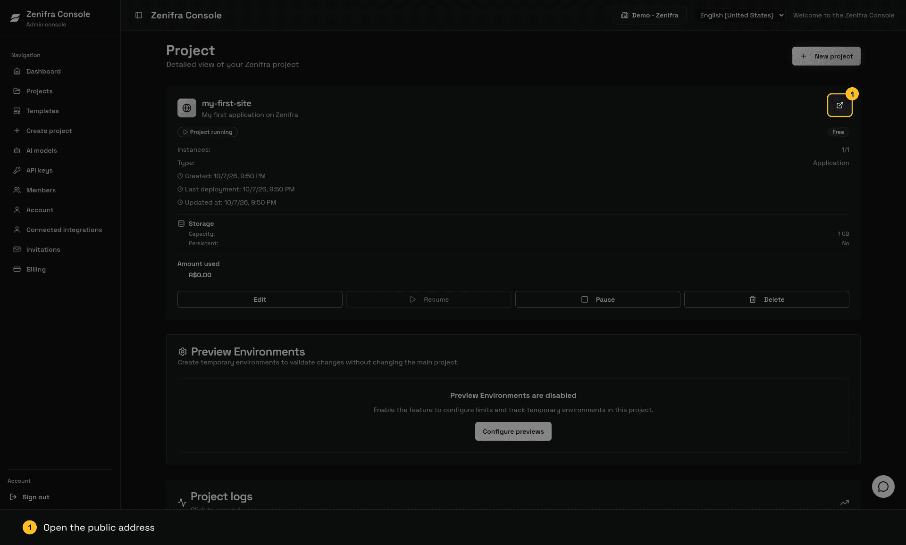Click the amount used R$0.00 value
Screen dimensions: 906x545
click(200, 275)
